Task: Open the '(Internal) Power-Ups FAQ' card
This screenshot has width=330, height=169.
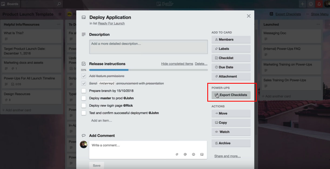Action: coord(291,51)
